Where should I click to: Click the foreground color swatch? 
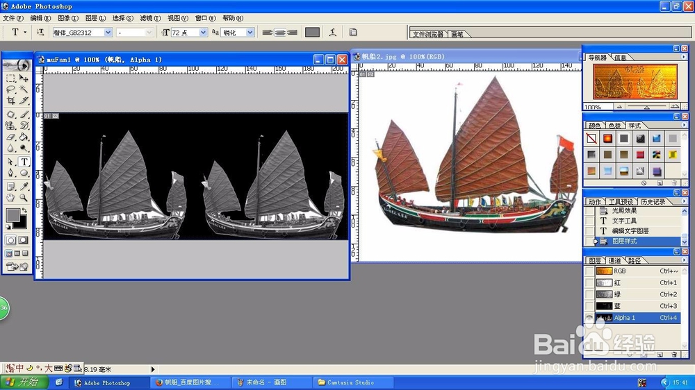point(13,216)
